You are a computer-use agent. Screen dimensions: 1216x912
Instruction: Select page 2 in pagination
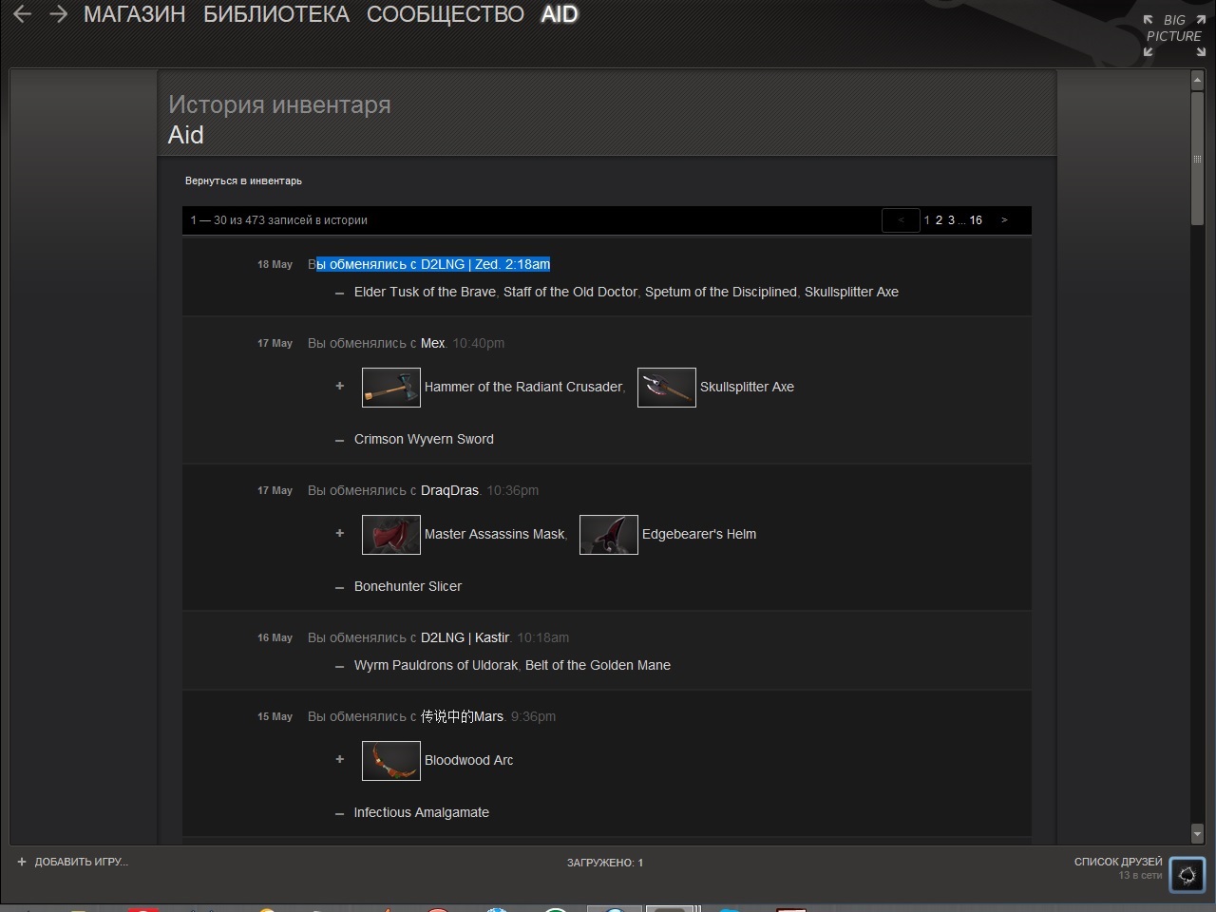click(x=939, y=220)
